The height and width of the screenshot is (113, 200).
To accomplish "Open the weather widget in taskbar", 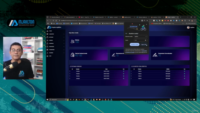I will (175, 100).
